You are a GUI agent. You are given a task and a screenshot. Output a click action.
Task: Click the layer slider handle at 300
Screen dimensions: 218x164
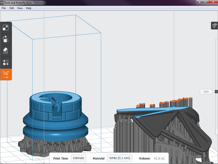(216, 92)
